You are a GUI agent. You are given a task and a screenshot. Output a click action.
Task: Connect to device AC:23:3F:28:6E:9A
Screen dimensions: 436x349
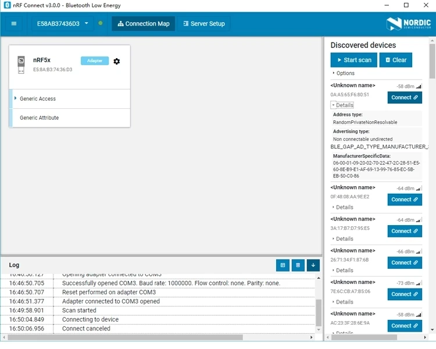tap(405, 326)
